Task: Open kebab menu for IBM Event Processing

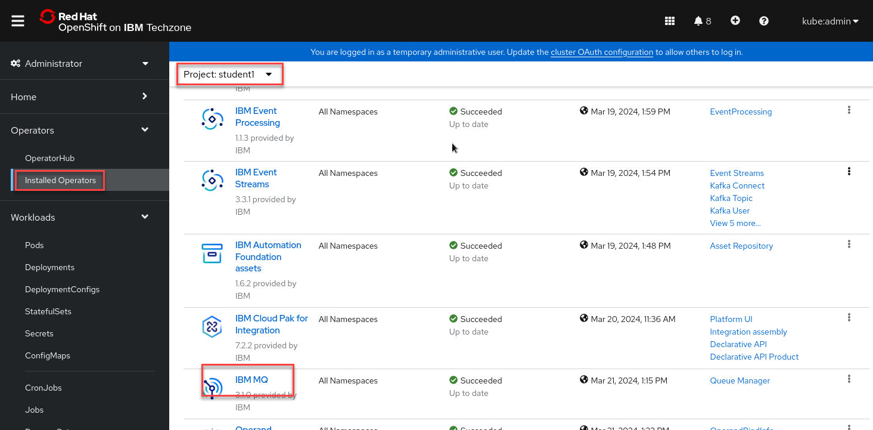Action: pyautogui.click(x=849, y=110)
